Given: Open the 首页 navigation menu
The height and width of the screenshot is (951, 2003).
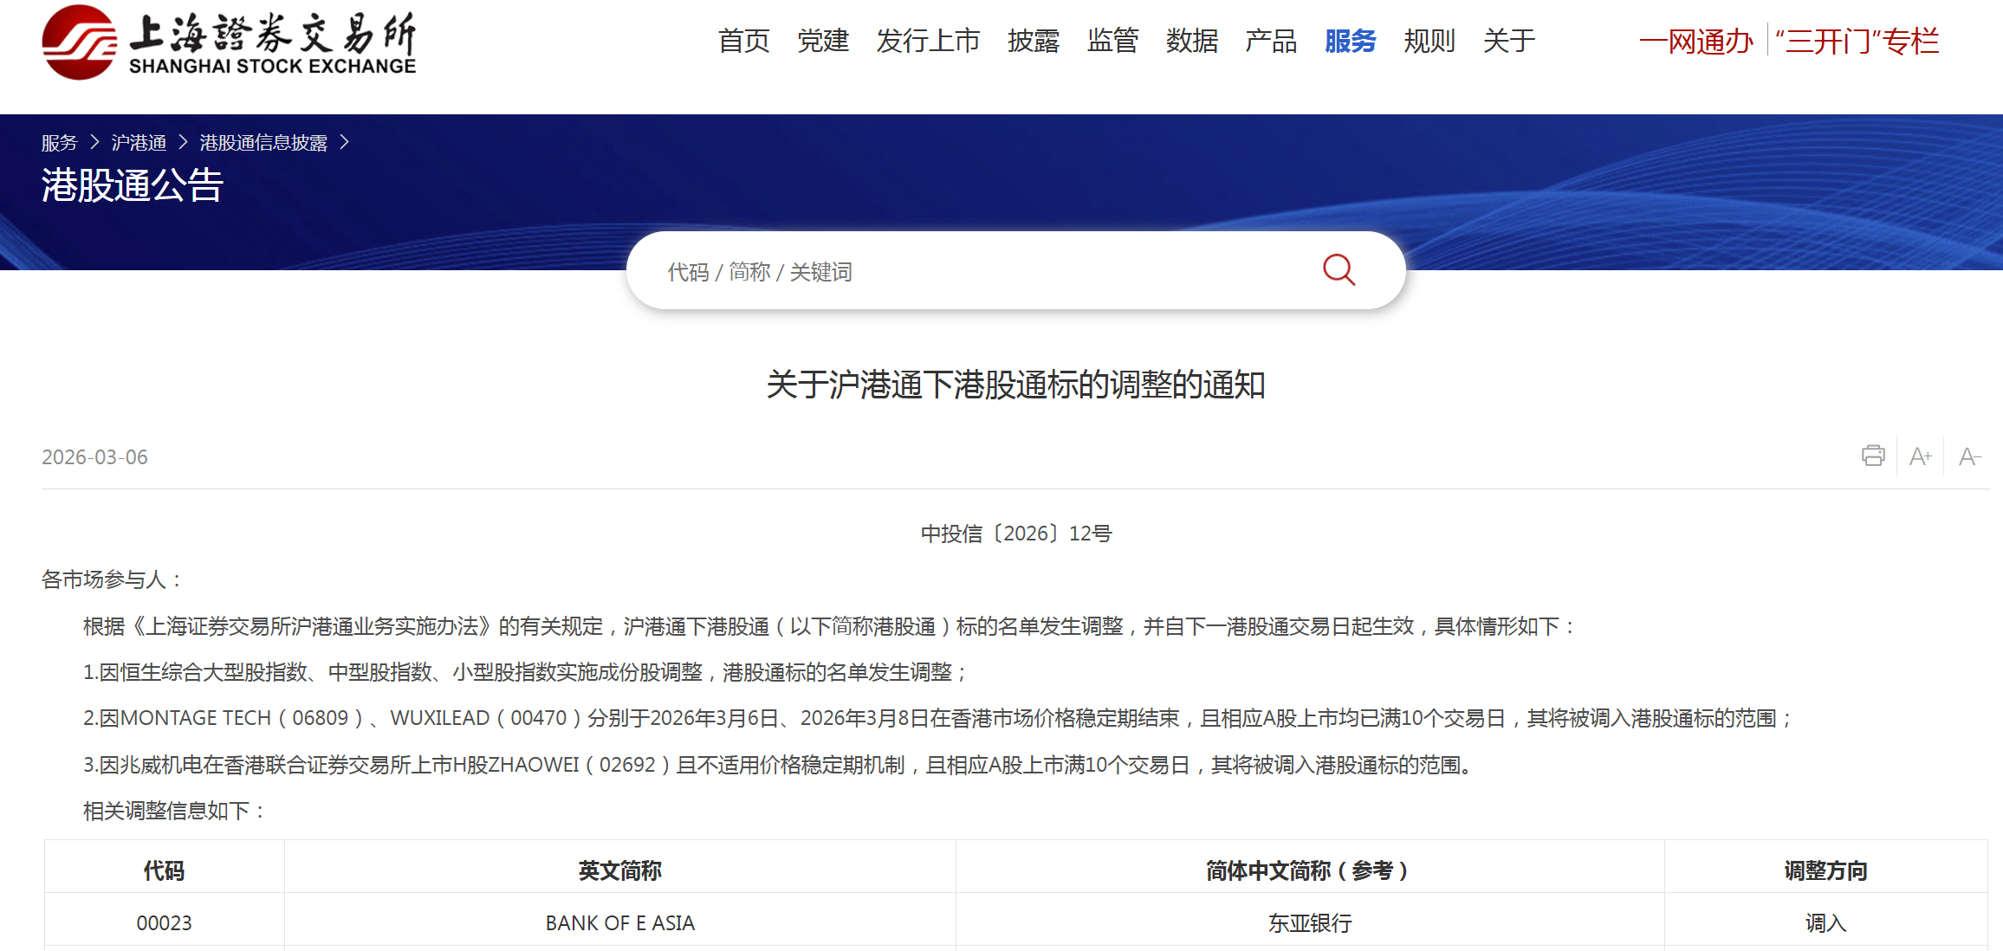Looking at the screenshot, I should pos(744,42).
